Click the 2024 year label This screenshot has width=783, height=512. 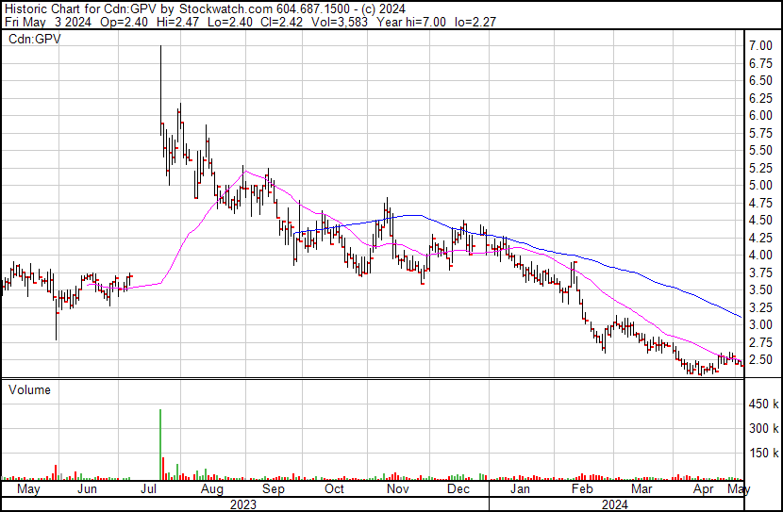[x=614, y=504]
